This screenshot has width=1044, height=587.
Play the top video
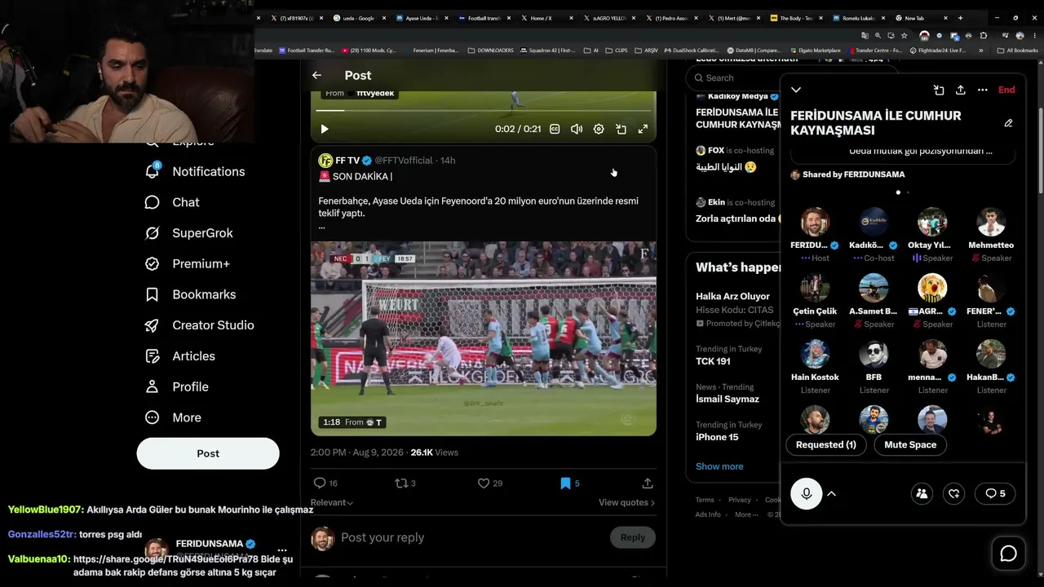[x=325, y=129]
